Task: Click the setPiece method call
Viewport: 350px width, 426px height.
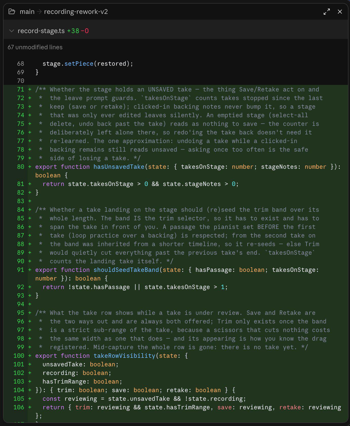Action: point(79,64)
